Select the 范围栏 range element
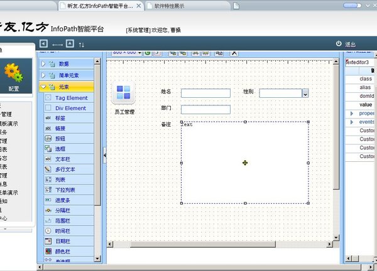The width and height of the screenshot is (377, 271). [68, 221]
